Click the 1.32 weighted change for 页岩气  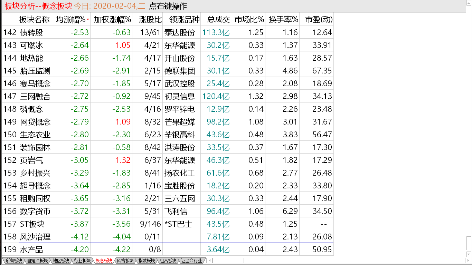[x=123, y=160]
